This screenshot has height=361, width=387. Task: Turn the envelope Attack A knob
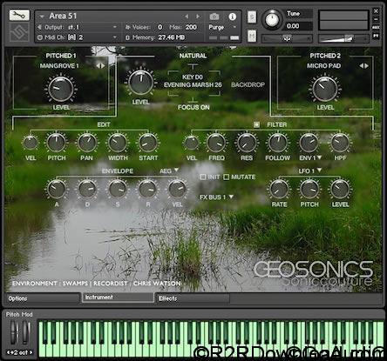click(57, 189)
